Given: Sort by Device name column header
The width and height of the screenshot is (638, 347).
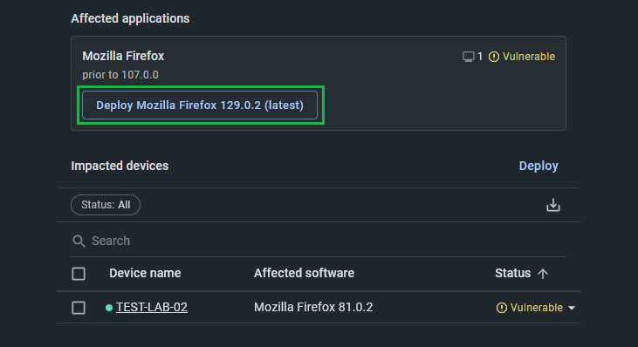Looking at the screenshot, I should pos(145,273).
